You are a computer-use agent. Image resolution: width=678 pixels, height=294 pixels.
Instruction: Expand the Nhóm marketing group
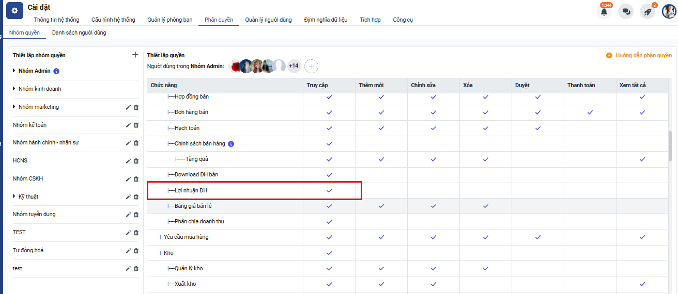(x=14, y=107)
